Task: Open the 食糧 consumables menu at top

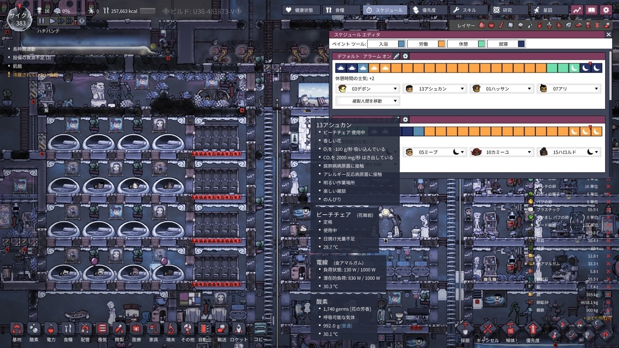Action: coord(341,10)
